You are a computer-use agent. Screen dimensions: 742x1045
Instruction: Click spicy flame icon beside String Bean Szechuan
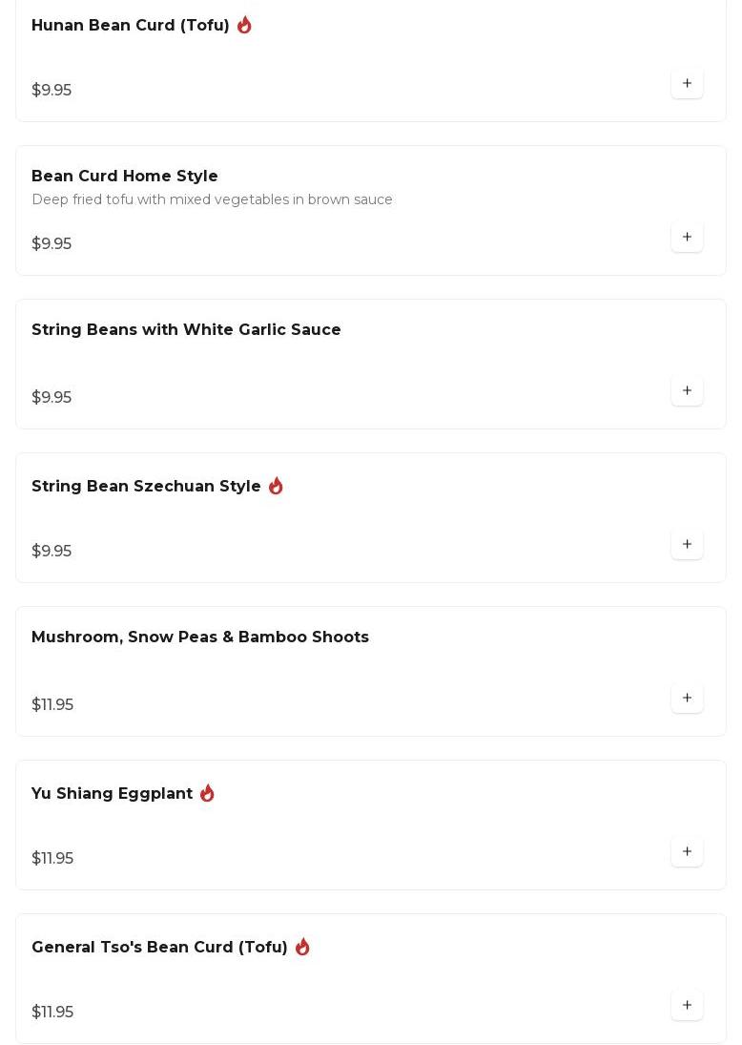(x=276, y=486)
